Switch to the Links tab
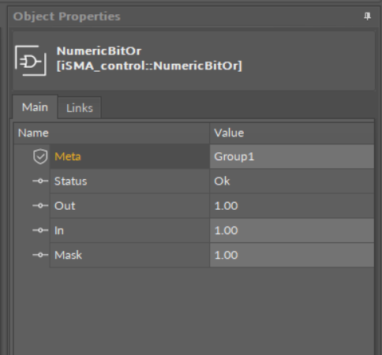Image resolution: width=382 pixels, height=355 pixels. tap(80, 108)
